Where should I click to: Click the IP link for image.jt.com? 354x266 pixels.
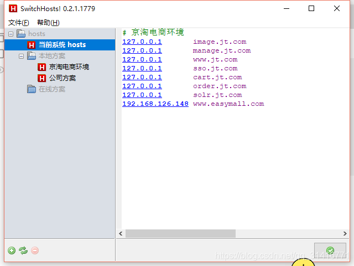tap(142, 42)
